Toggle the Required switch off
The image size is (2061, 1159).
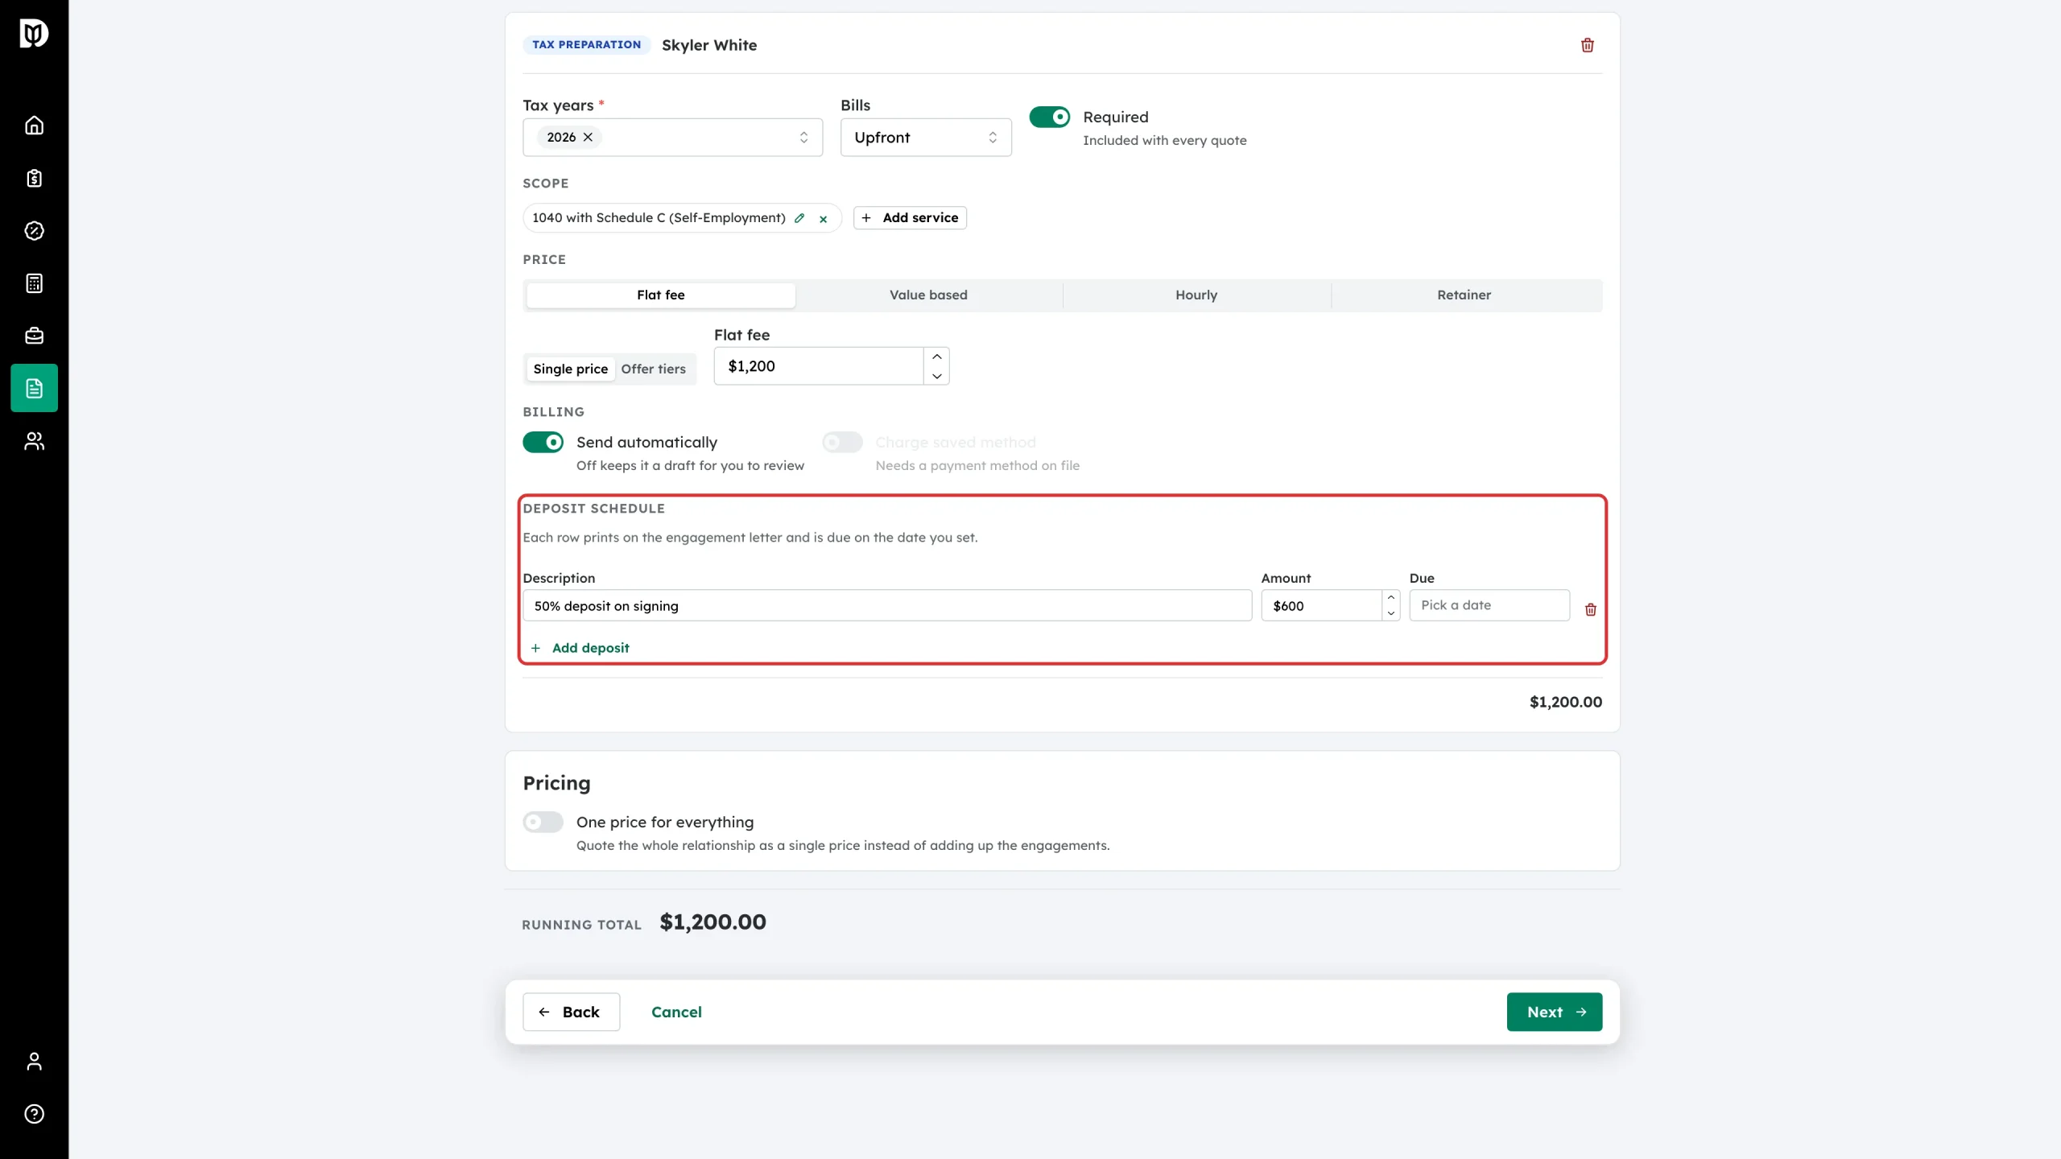pyautogui.click(x=1050, y=118)
